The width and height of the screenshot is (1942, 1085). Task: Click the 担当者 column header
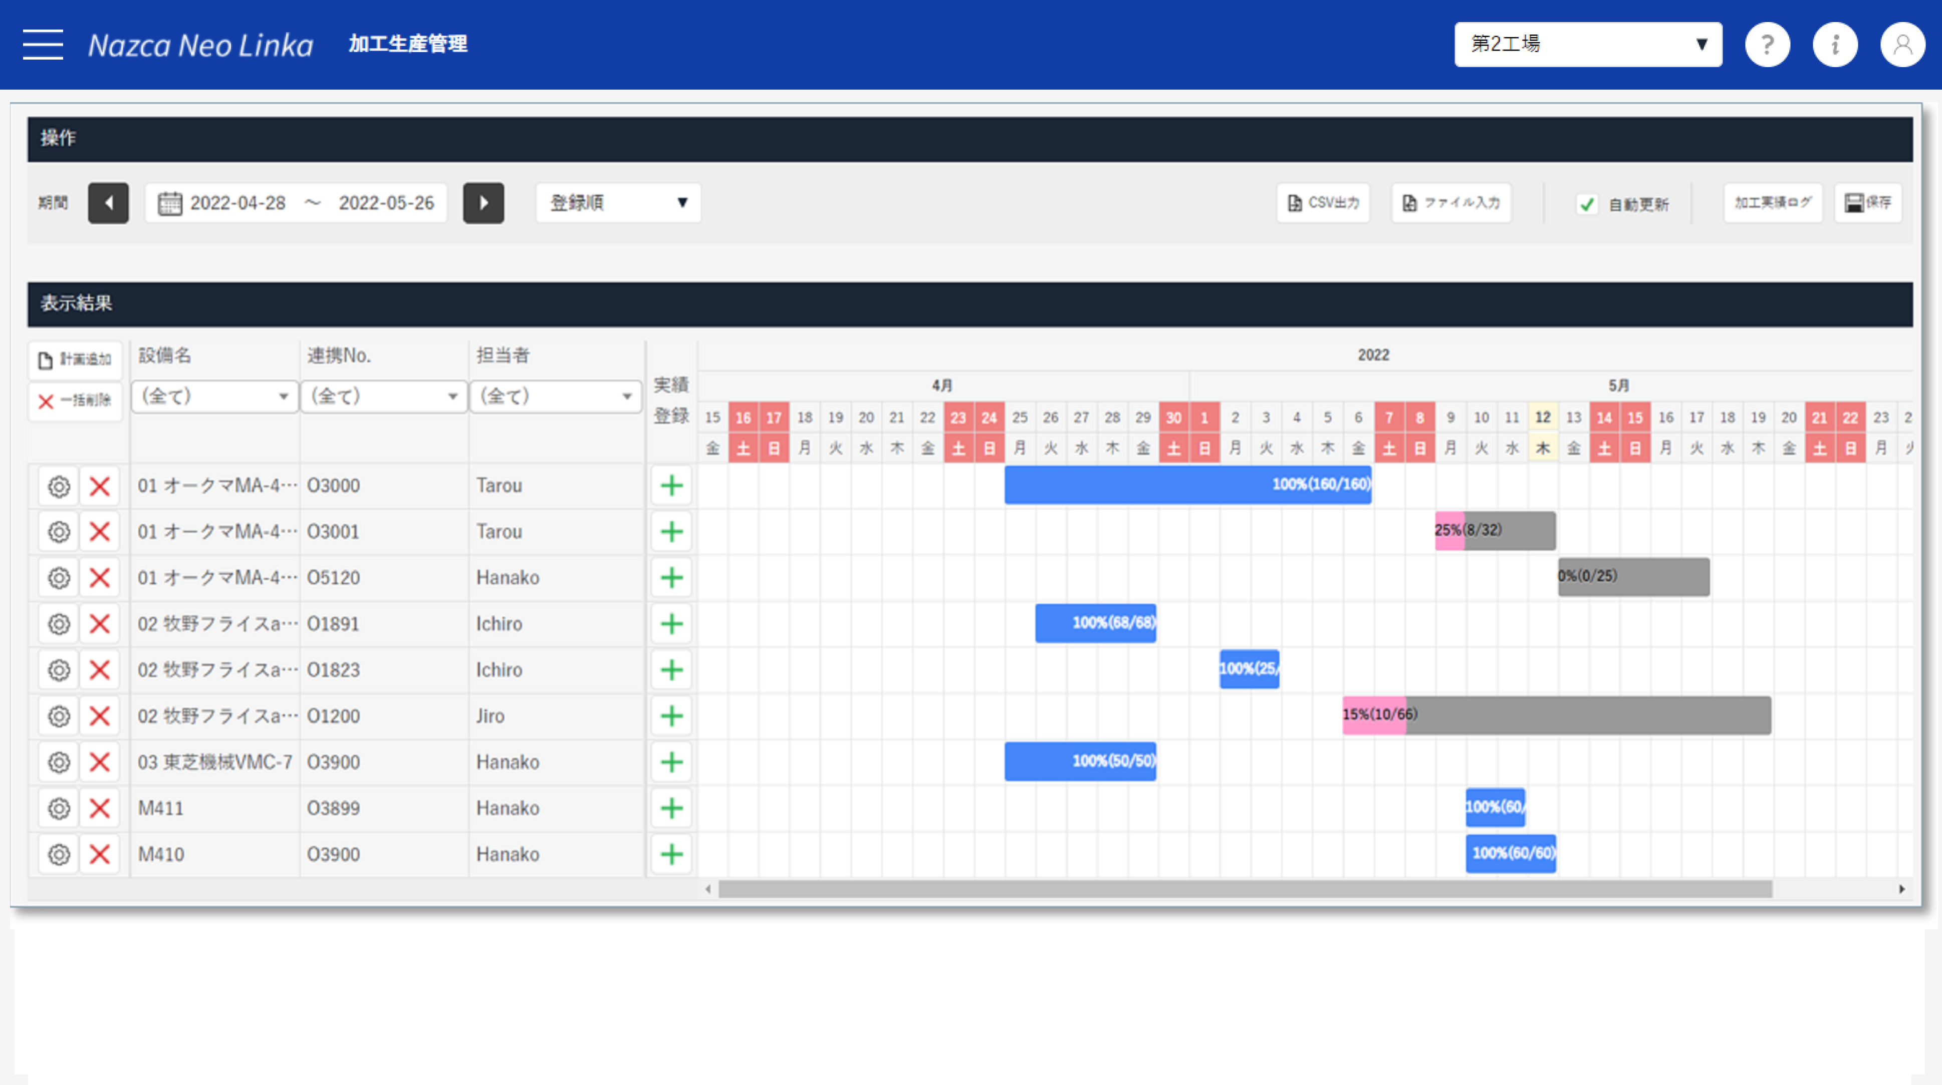[503, 355]
